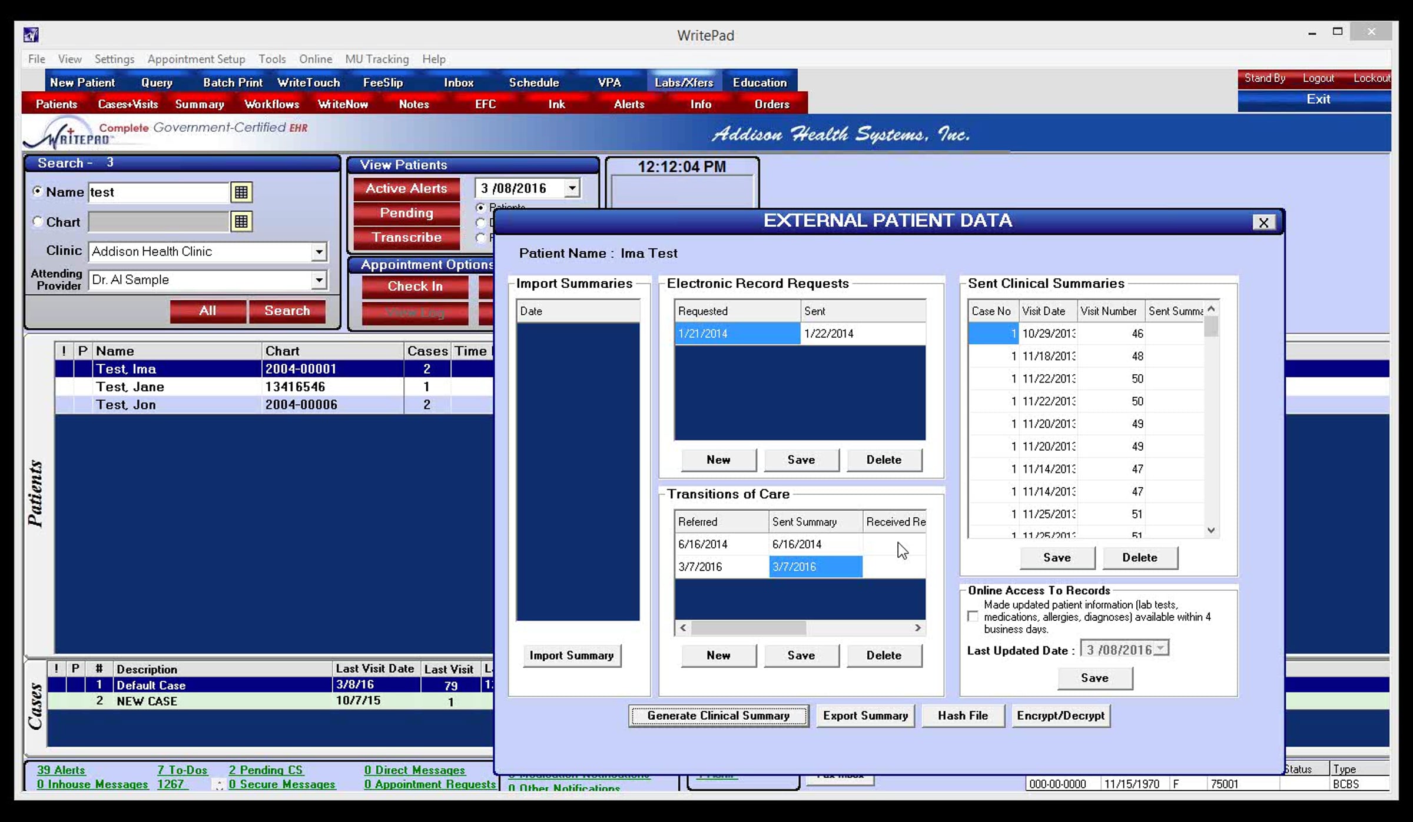Click left arrow of Transitions of Care scrollbar

click(x=683, y=628)
